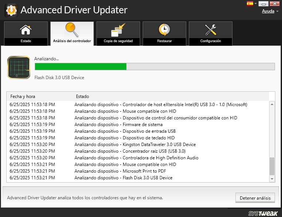Minimize the Advanced Driver Updater window
The image size is (282, 217).
point(263,4)
